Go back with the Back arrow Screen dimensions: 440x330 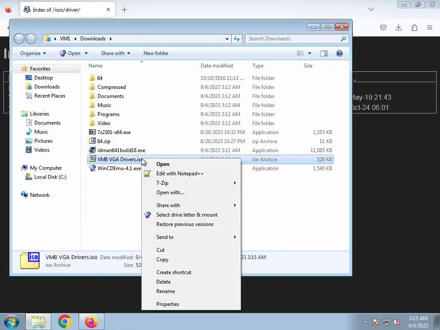pyautogui.click(x=19, y=39)
